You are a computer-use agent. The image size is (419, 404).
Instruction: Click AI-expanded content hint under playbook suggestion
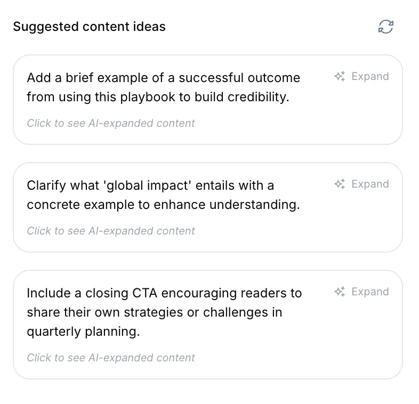click(x=111, y=124)
